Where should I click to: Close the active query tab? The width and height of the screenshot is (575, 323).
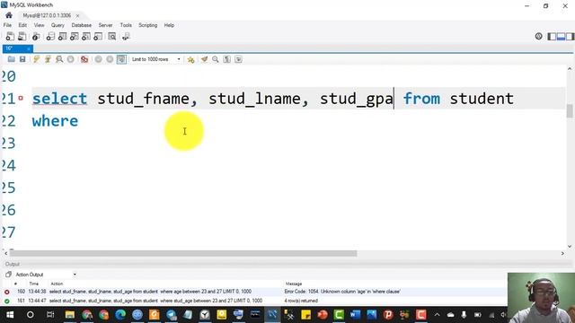[x=28, y=48]
